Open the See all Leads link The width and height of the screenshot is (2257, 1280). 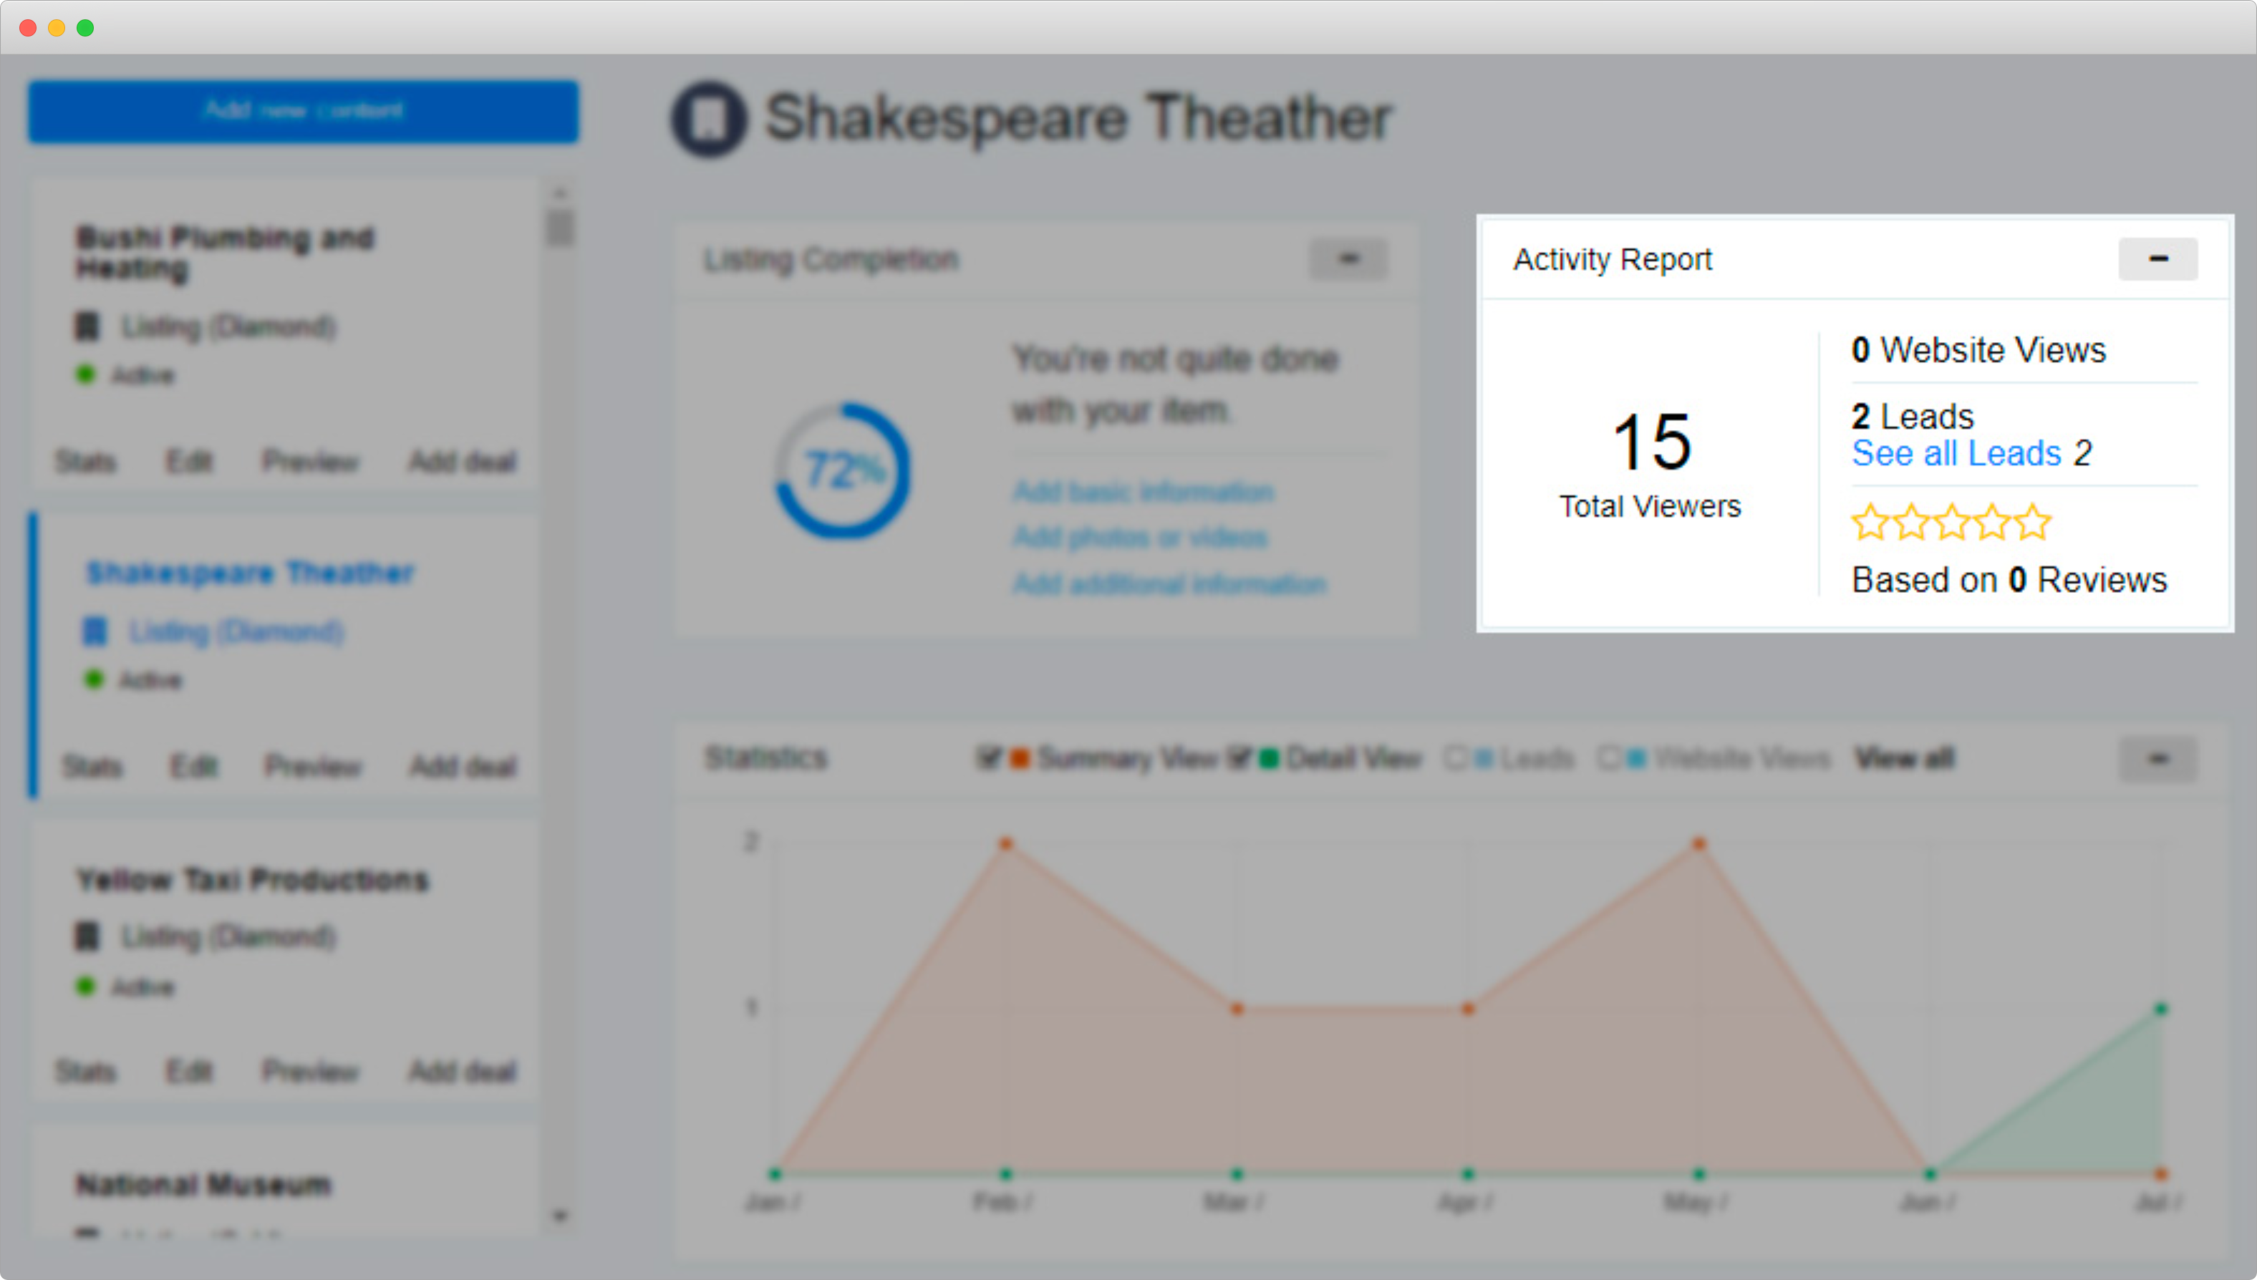coord(1956,454)
